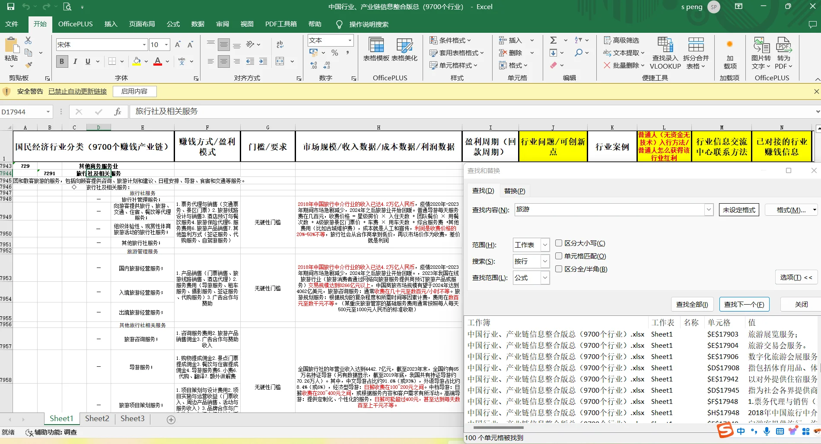Switch to the 替换(P) tab

(x=515, y=191)
